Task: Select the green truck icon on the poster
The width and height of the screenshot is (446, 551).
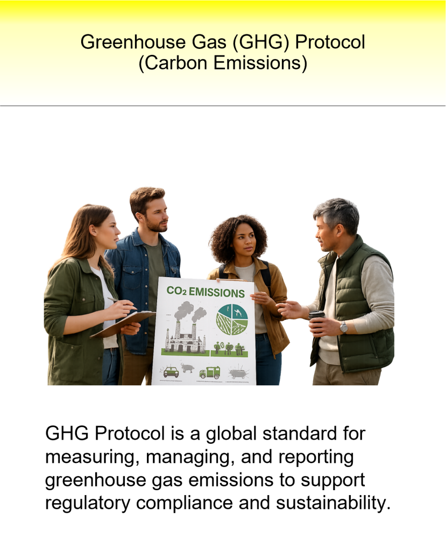Action: coord(210,372)
